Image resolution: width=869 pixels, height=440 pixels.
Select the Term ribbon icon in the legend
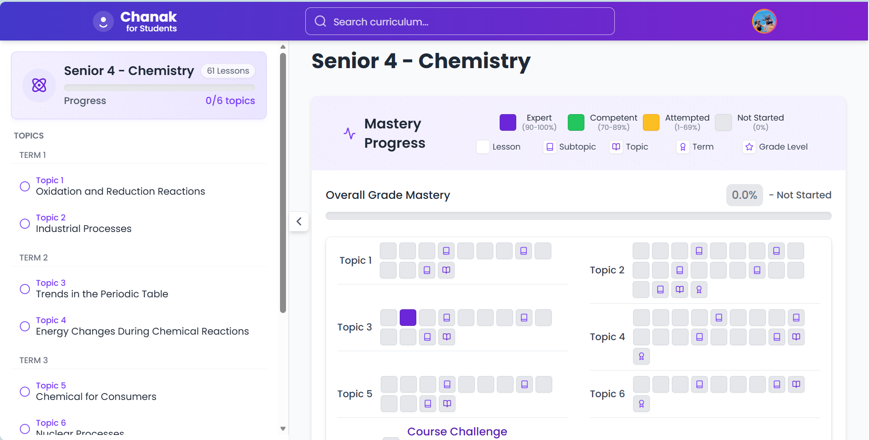tap(683, 146)
